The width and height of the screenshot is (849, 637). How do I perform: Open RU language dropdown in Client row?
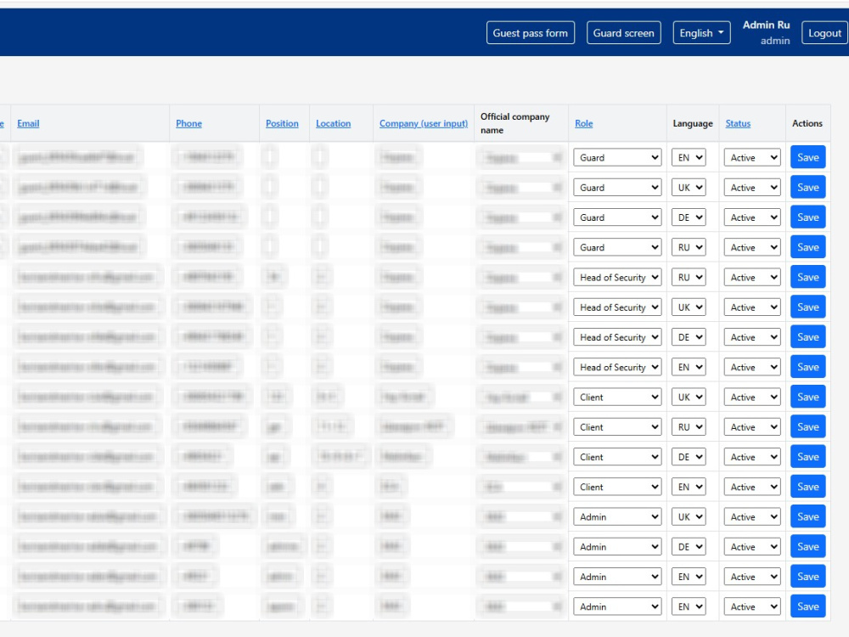pyautogui.click(x=689, y=427)
